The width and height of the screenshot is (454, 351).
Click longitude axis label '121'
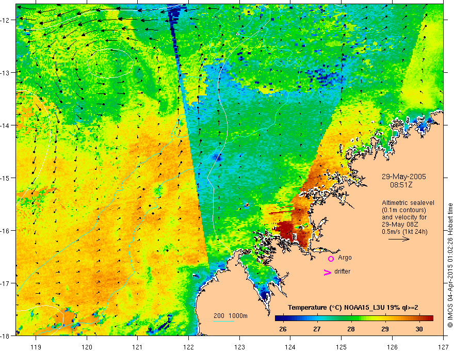tap(138, 347)
